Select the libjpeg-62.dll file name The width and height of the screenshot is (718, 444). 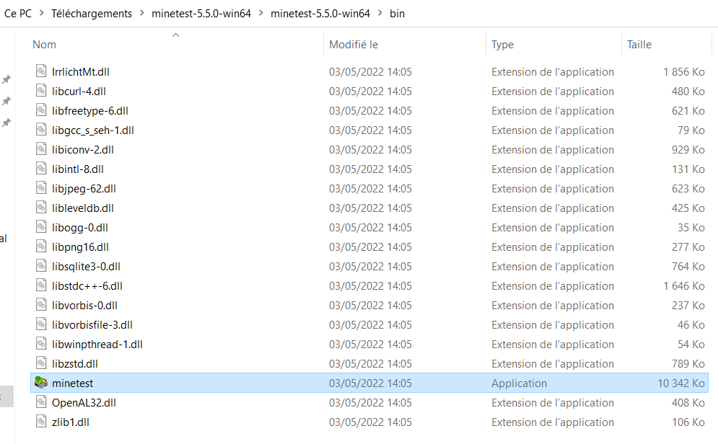coord(84,188)
